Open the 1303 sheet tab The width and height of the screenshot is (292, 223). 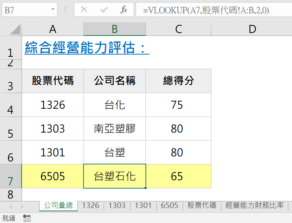coord(117,206)
